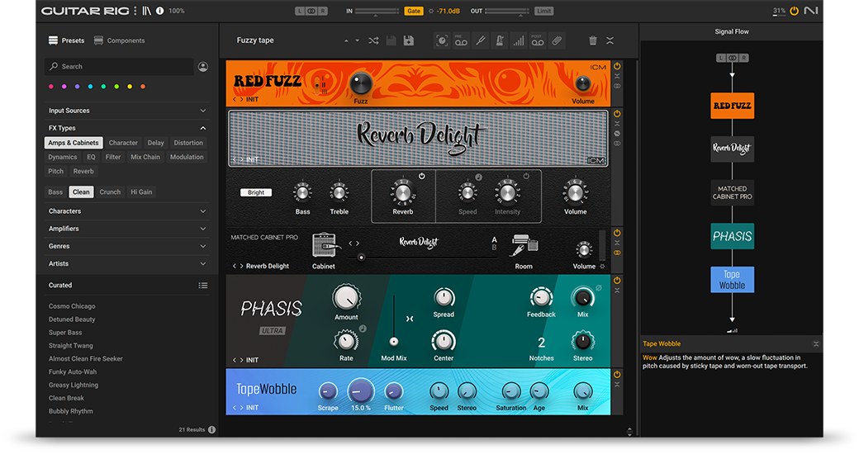Expand the Genres section
Viewport: 859px width, 454px height.
click(x=127, y=247)
